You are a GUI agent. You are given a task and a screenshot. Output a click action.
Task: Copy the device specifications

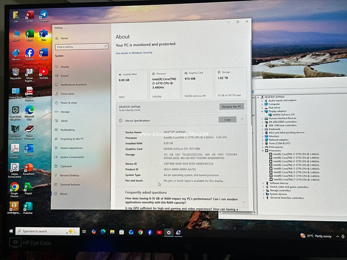point(227,119)
